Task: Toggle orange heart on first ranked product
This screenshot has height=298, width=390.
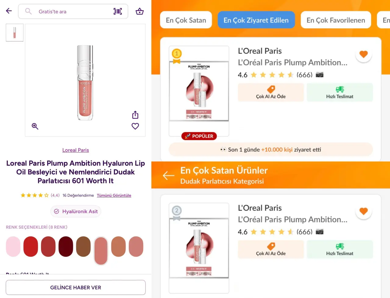Action: 363,54
